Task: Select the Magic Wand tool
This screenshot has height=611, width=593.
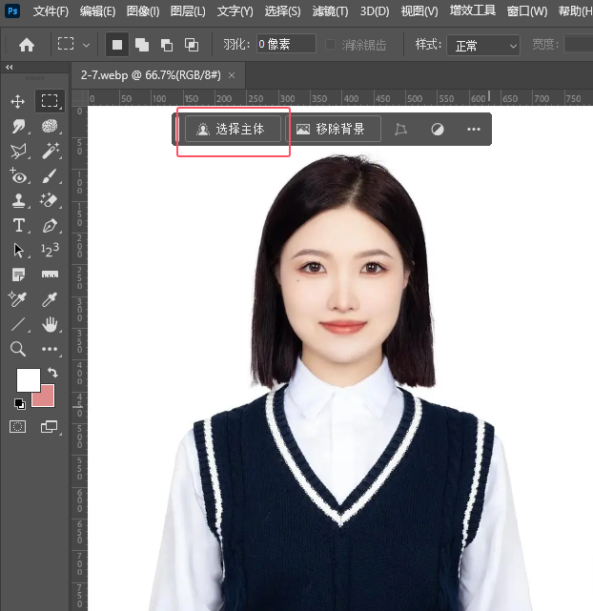Action: [x=51, y=151]
